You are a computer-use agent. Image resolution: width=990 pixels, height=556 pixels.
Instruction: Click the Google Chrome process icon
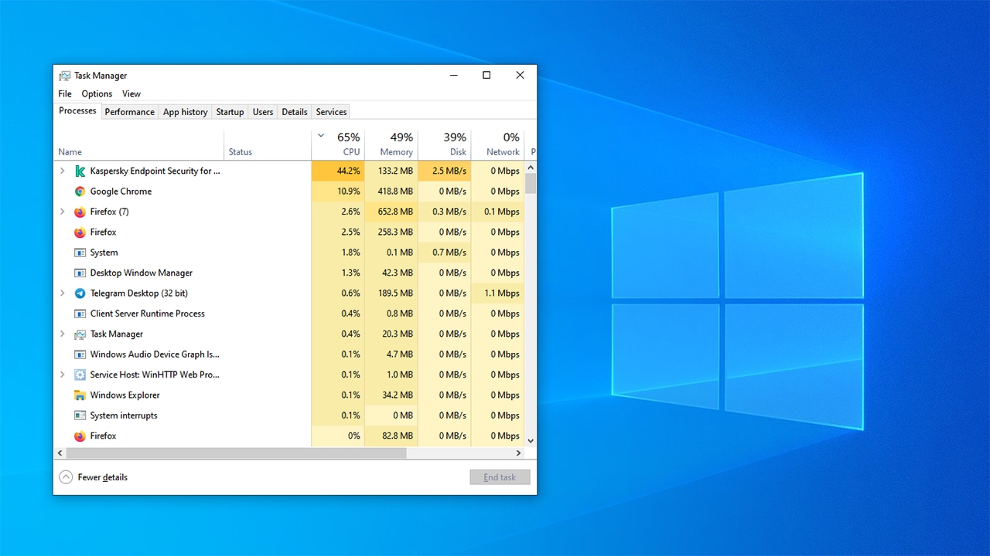click(x=80, y=192)
